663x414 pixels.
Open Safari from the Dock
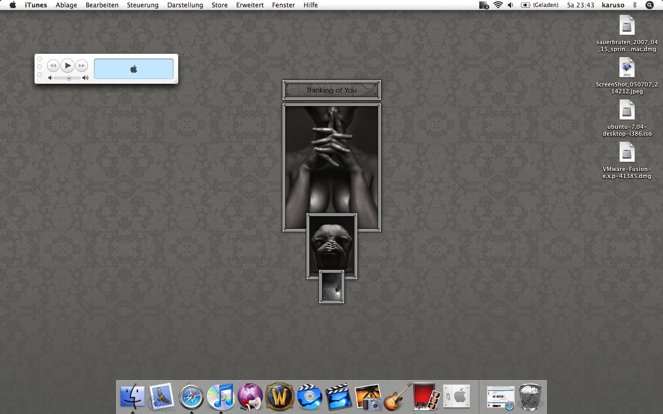pyautogui.click(x=191, y=397)
